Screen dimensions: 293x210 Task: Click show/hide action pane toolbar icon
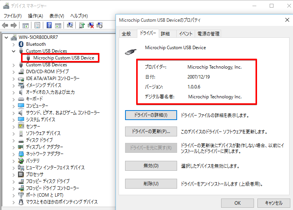coord(58,25)
